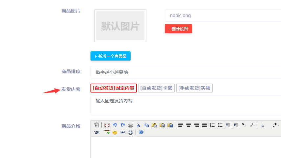281x158 pixels.
Task: Click the redo icon in editor toolbar
Action: point(122,125)
